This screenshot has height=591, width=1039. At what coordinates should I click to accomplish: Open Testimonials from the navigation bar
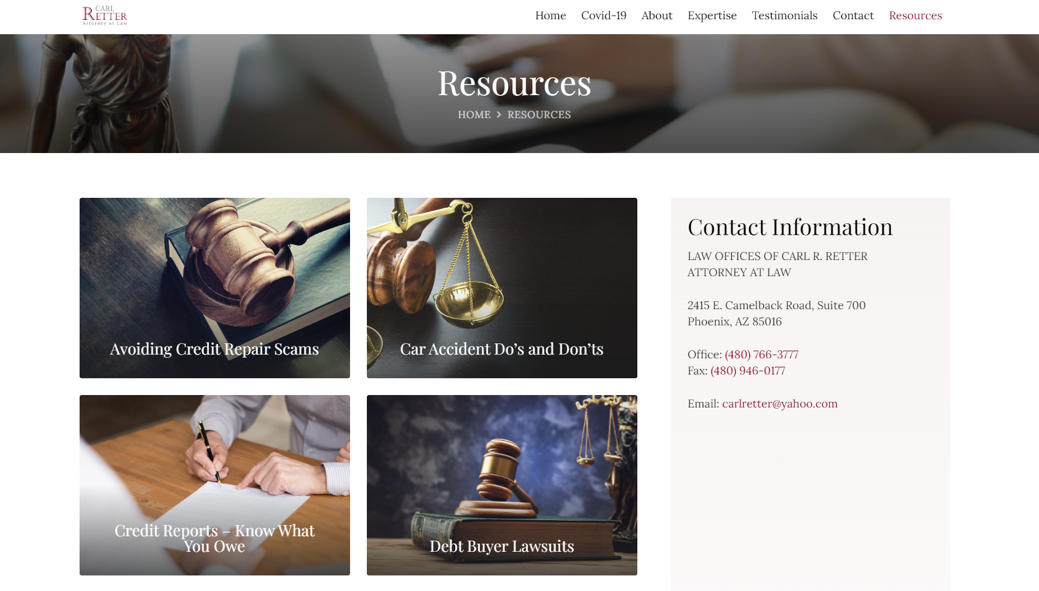point(785,16)
